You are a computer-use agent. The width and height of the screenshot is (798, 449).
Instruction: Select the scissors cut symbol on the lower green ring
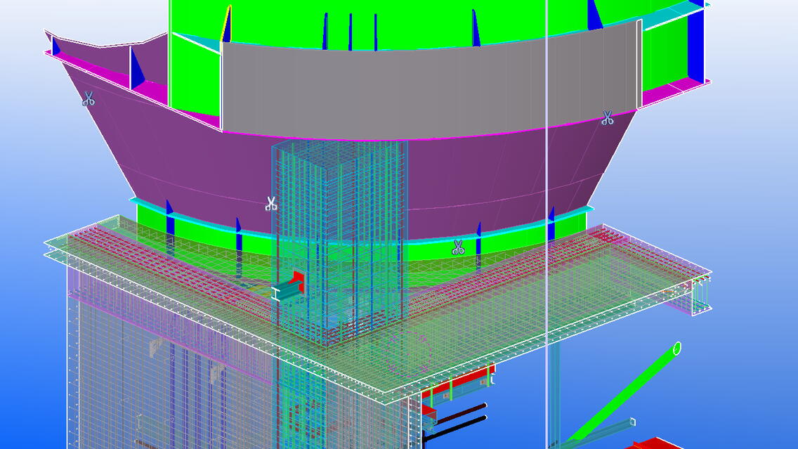[458, 247]
